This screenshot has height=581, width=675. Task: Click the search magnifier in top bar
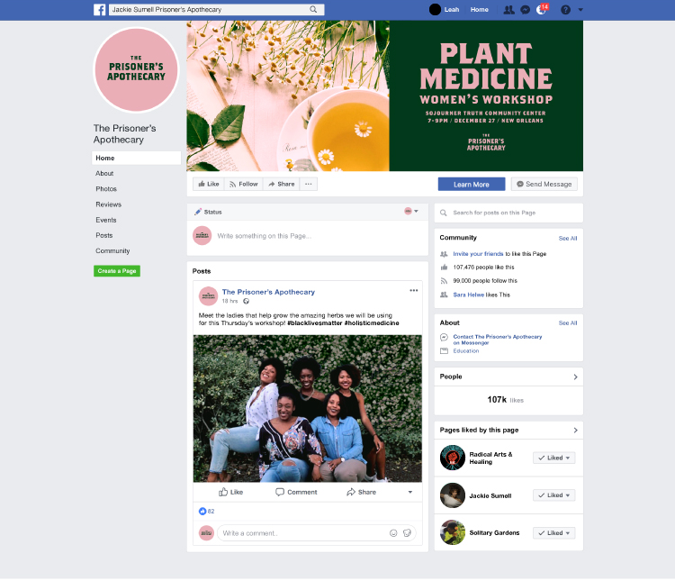click(x=313, y=10)
